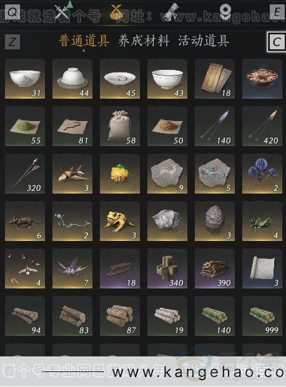The image size is (286, 387).
Task: Switch to the 活动道具 tab
Action: [204, 41]
